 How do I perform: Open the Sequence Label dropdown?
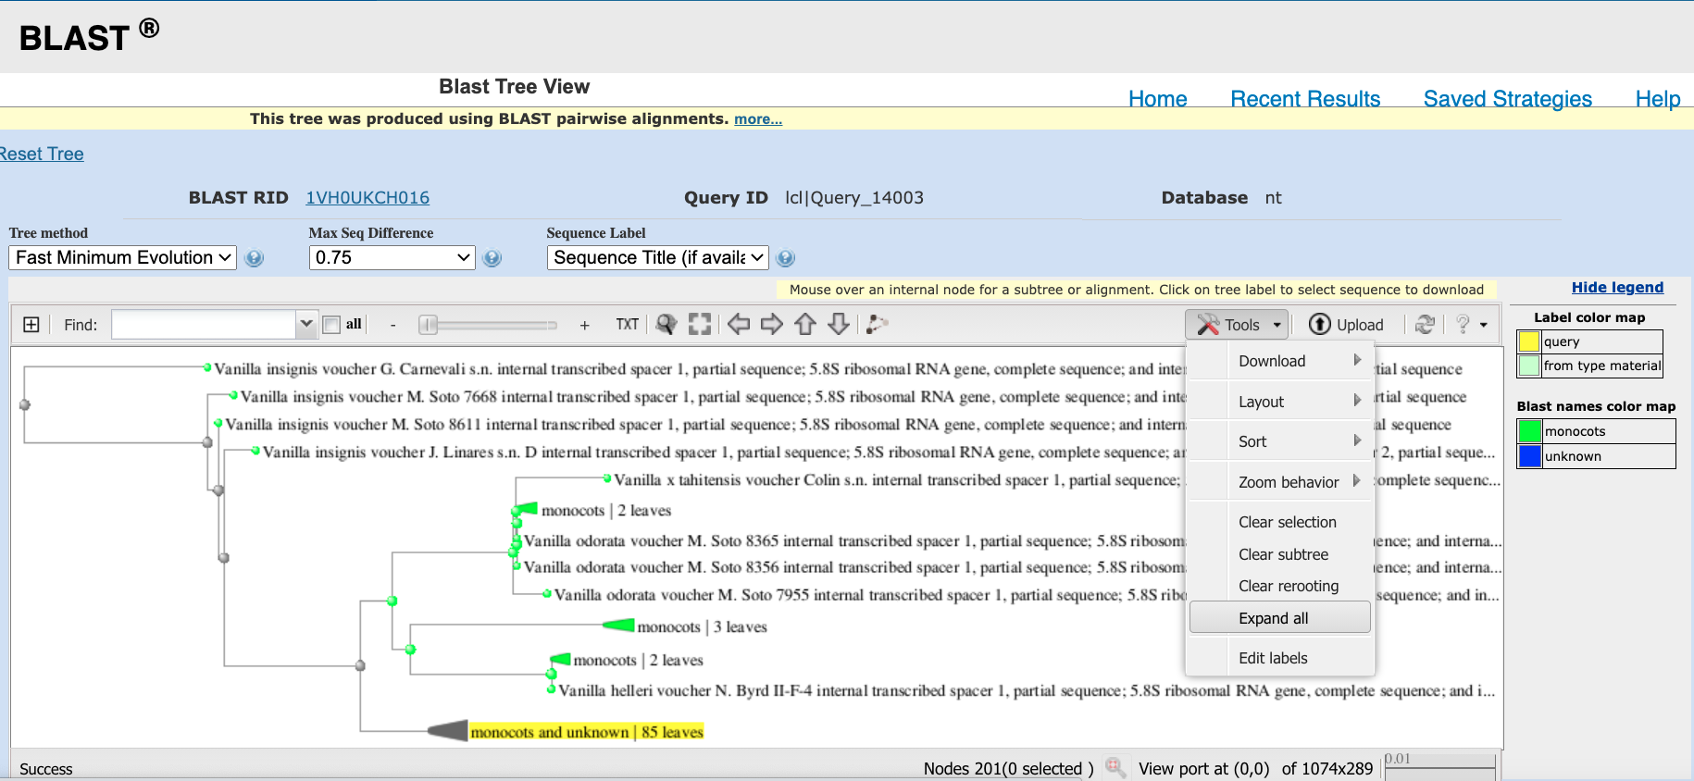coord(657,257)
